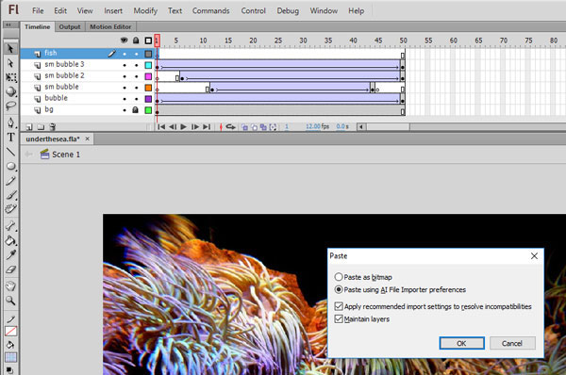Viewport: 566px width, 375px height.
Task: Open the Modify menu
Action: point(145,10)
